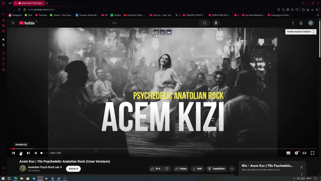The width and height of the screenshot is (321, 181).
Task: Open browser extensions cube in toolbar
Action: click(303, 10)
